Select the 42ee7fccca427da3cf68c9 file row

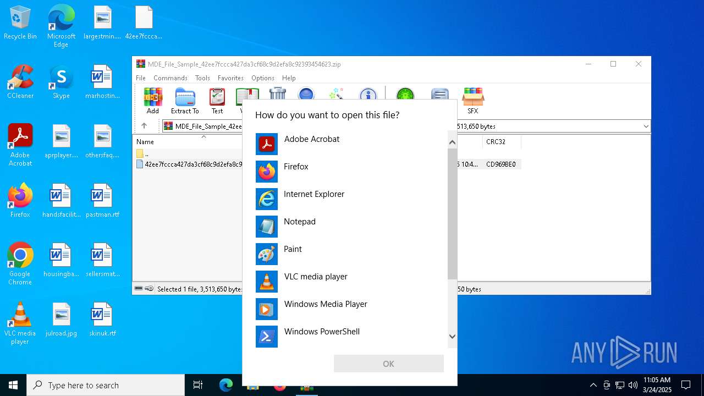(x=189, y=164)
